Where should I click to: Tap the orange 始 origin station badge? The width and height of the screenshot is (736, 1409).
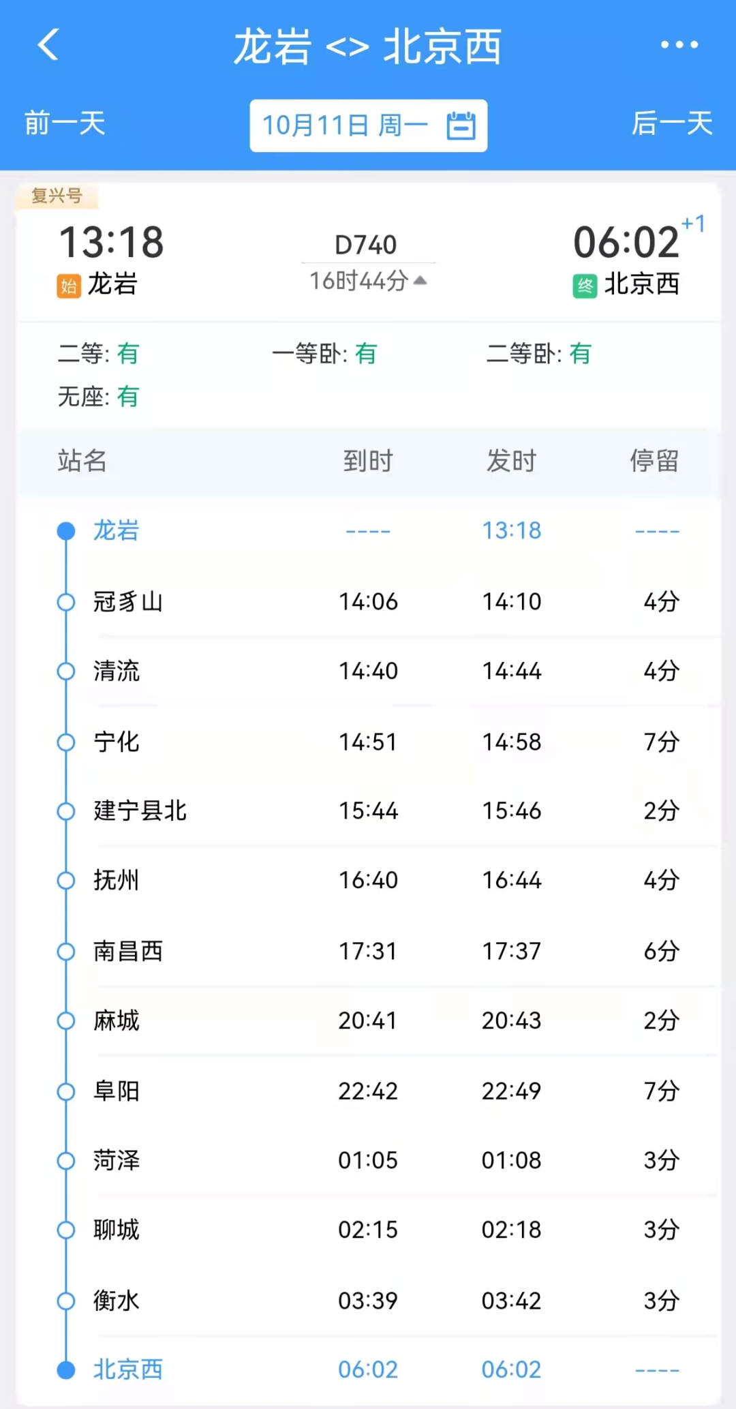(x=68, y=286)
